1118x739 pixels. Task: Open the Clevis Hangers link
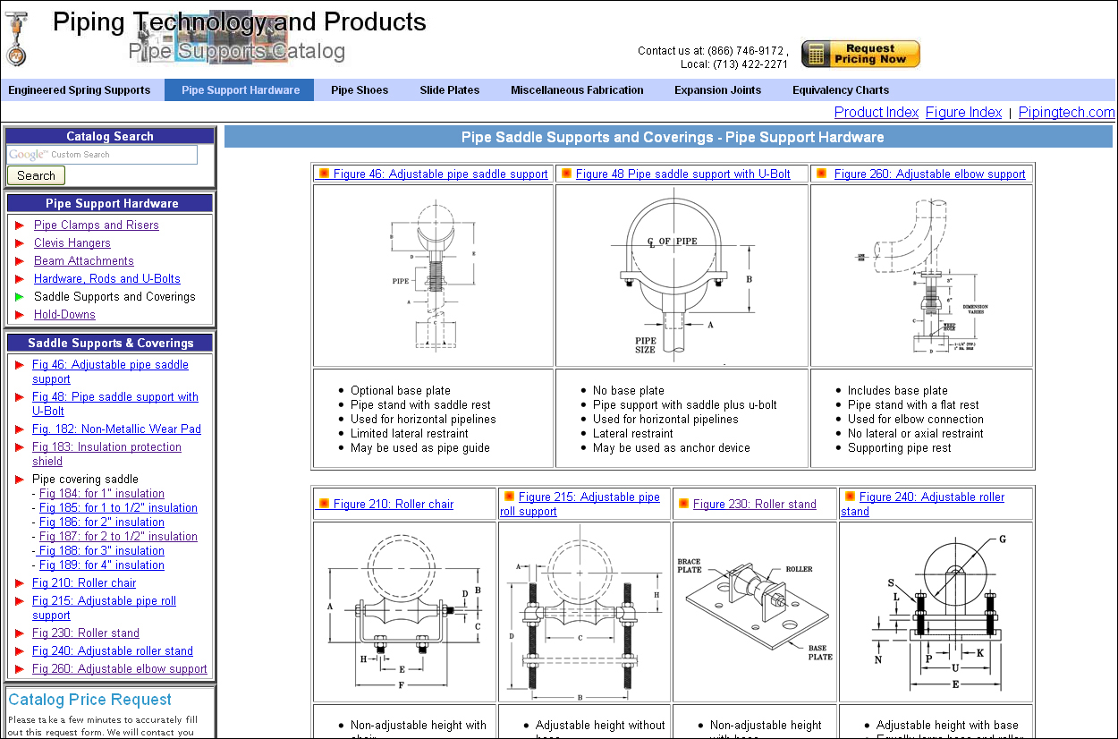[72, 243]
